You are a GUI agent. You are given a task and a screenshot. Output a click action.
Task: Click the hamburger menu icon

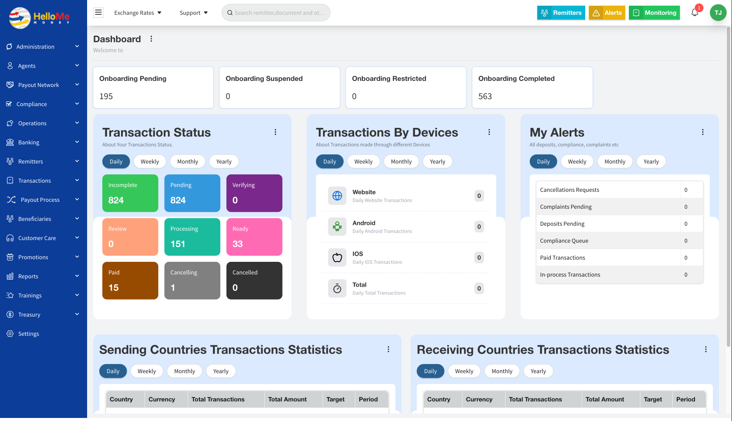[98, 12]
